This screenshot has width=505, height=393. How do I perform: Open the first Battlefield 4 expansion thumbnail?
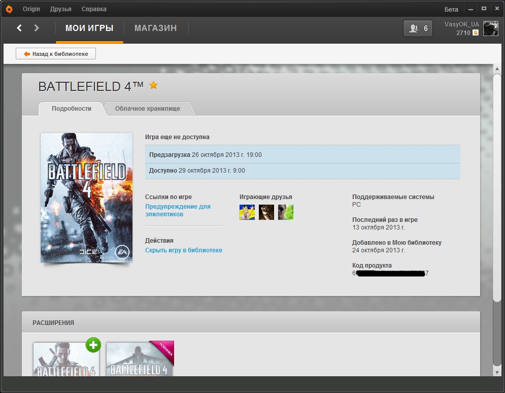tap(66, 359)
